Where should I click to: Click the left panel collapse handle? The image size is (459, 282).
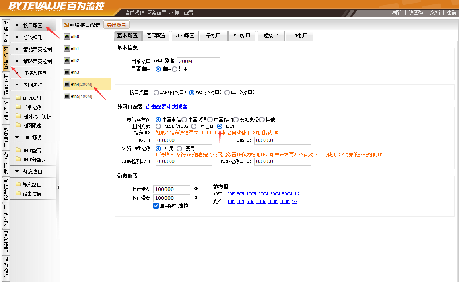tap(58, 187)
